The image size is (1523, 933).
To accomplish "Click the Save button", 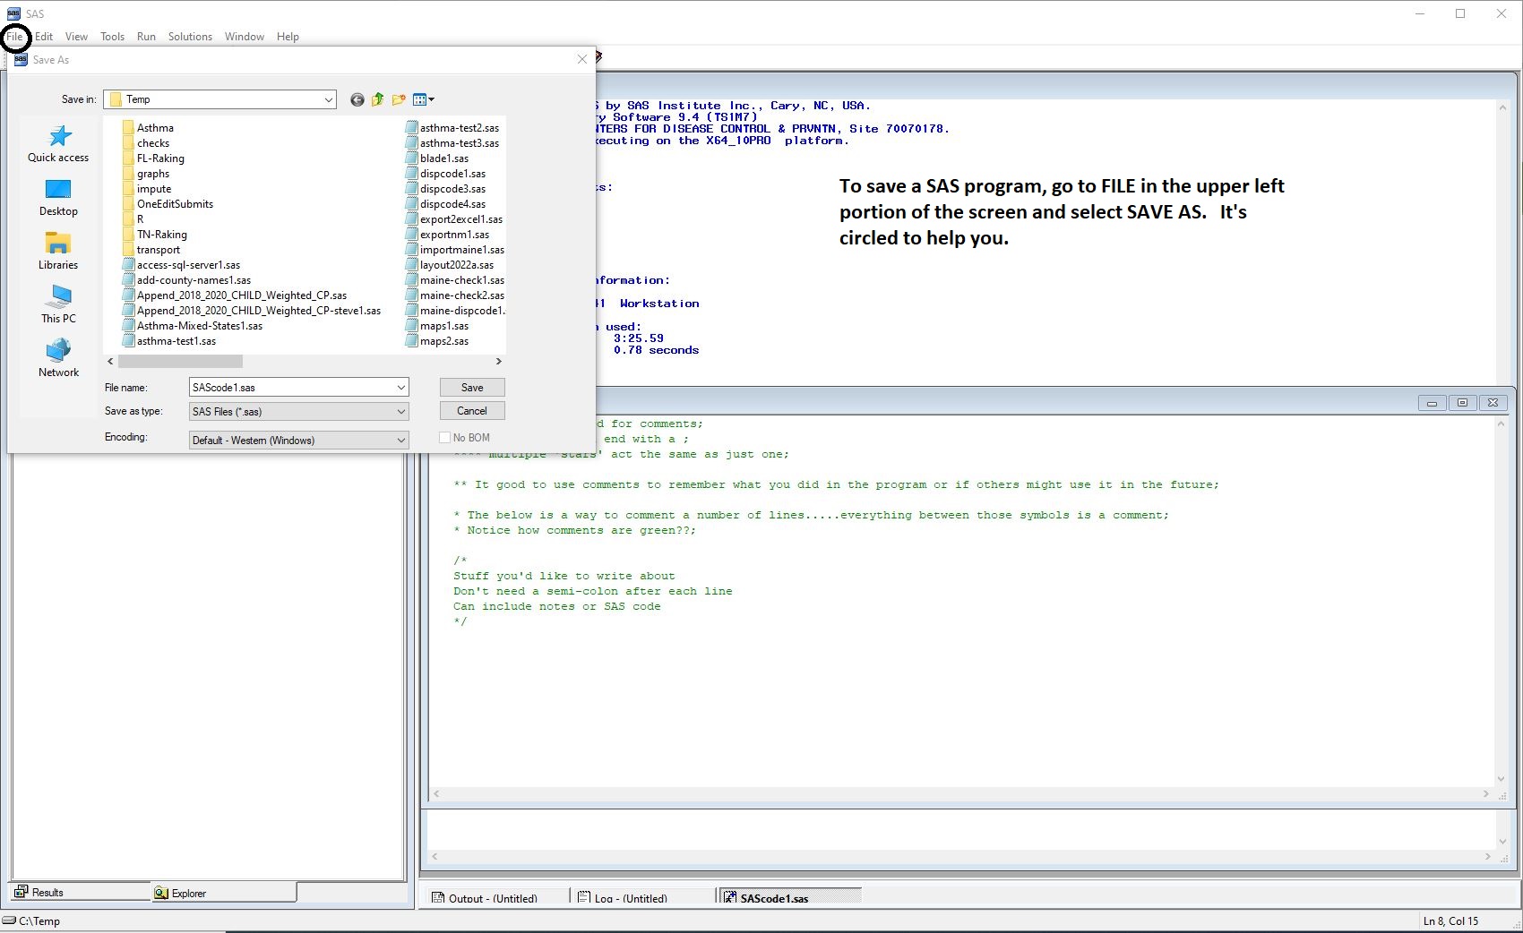I will coord(472,388).
